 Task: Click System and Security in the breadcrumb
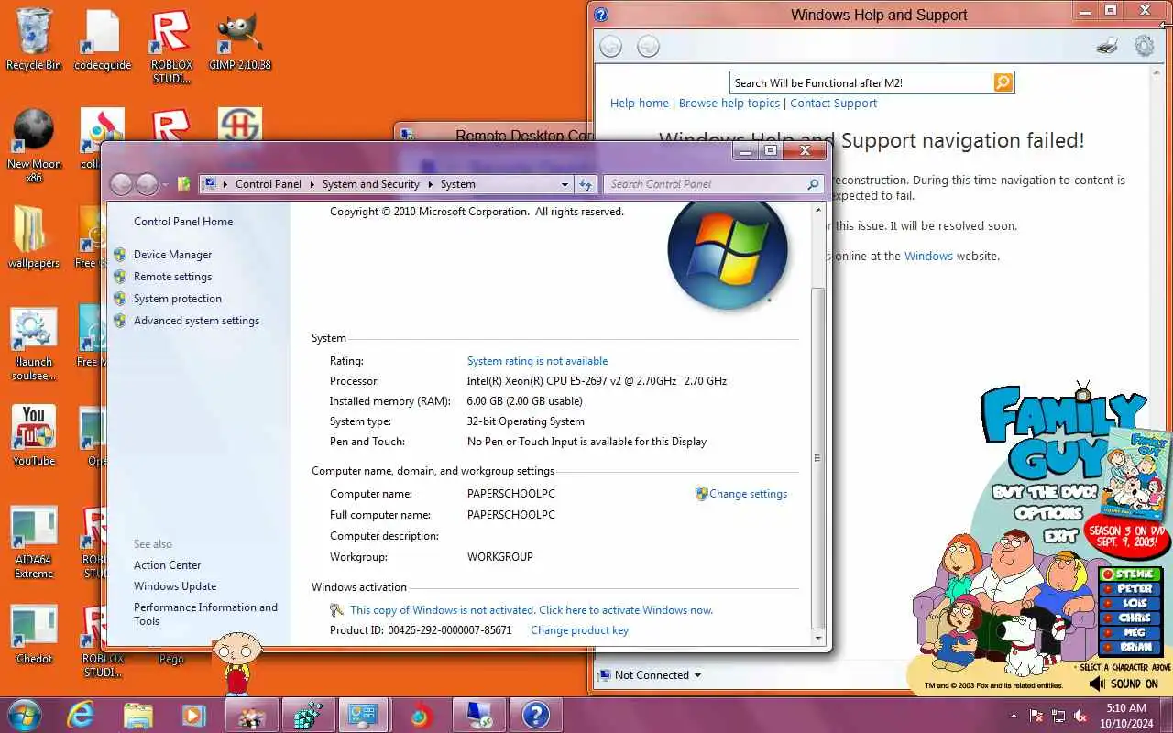(370, 184)
